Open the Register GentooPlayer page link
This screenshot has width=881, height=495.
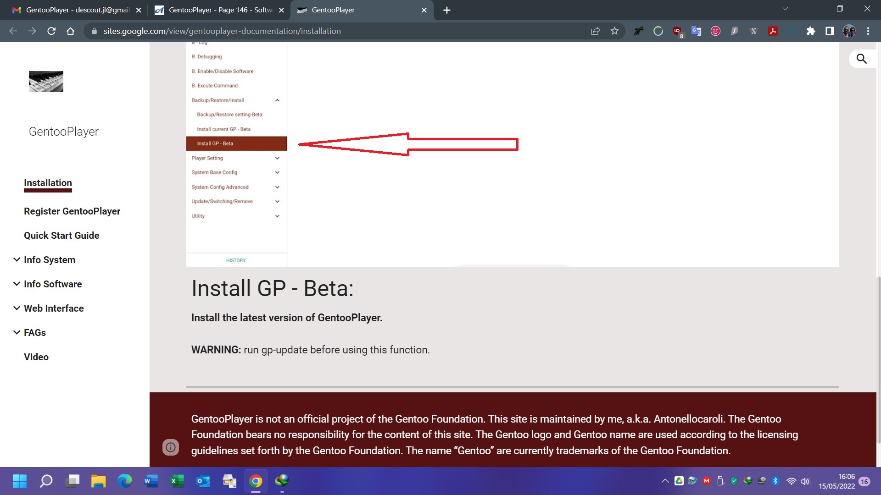point(72,211)
